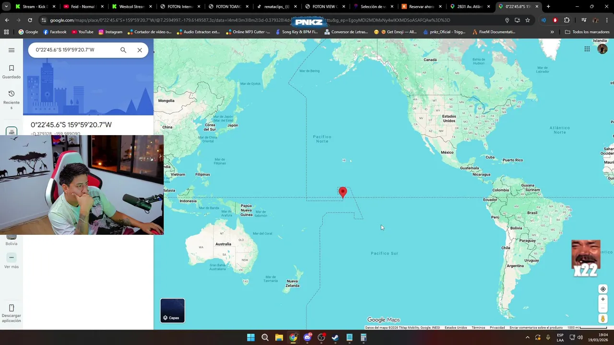Reload the page in Chrome
This screenshot has height=345, width=614.
click(30, 20)
